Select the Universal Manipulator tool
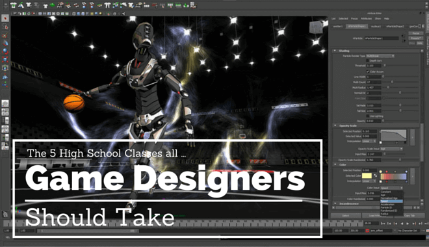Screen dimensions: 429x247 pyautogui.click(x=5, y=68)
